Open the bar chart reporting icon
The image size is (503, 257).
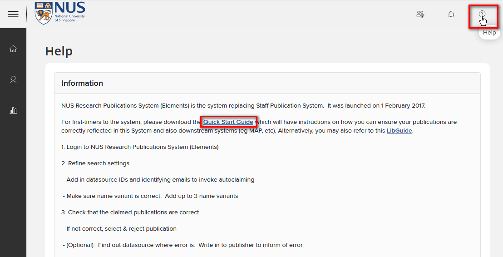13,110
